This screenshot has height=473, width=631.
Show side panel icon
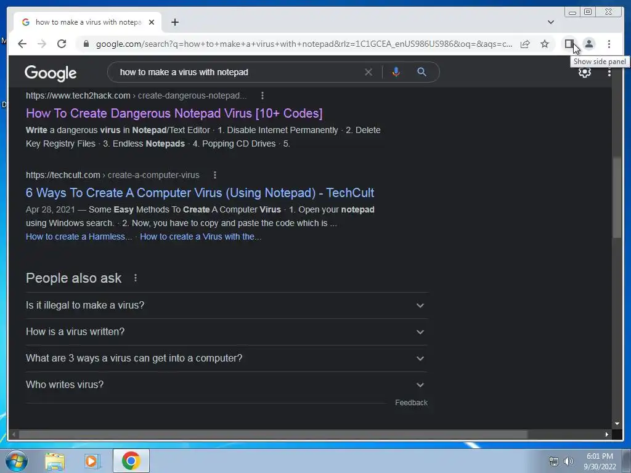(x=569, y=44)
